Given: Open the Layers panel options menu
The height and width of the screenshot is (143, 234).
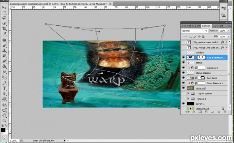Looking at the screenshot, I should [229, 26].
